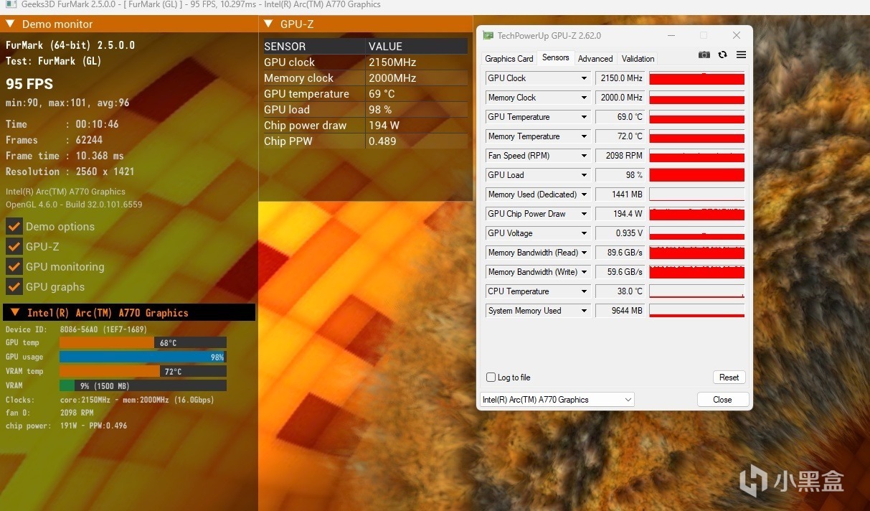Open the Memory Bandwidth (Write) dropdown

click(x=585, y=272)
